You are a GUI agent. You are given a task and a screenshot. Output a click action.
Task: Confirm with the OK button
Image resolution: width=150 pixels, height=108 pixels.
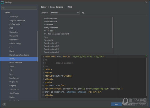click(116, 104)
